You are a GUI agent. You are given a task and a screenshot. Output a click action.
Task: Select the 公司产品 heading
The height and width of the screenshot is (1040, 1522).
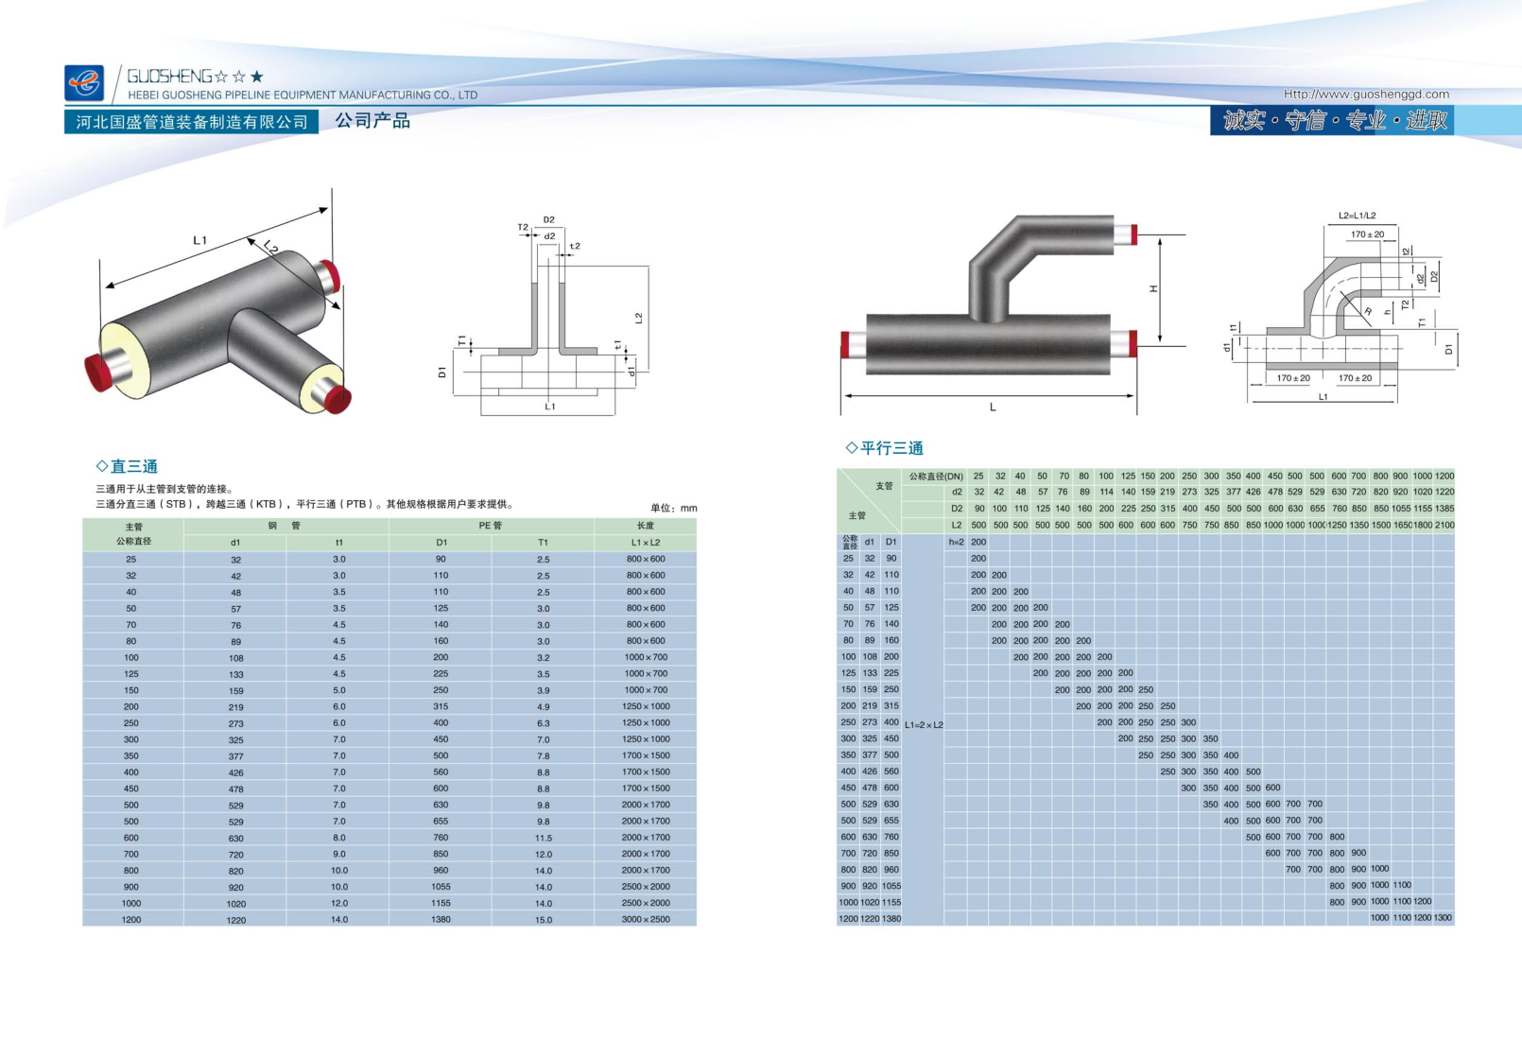click(x=372, y=121)
